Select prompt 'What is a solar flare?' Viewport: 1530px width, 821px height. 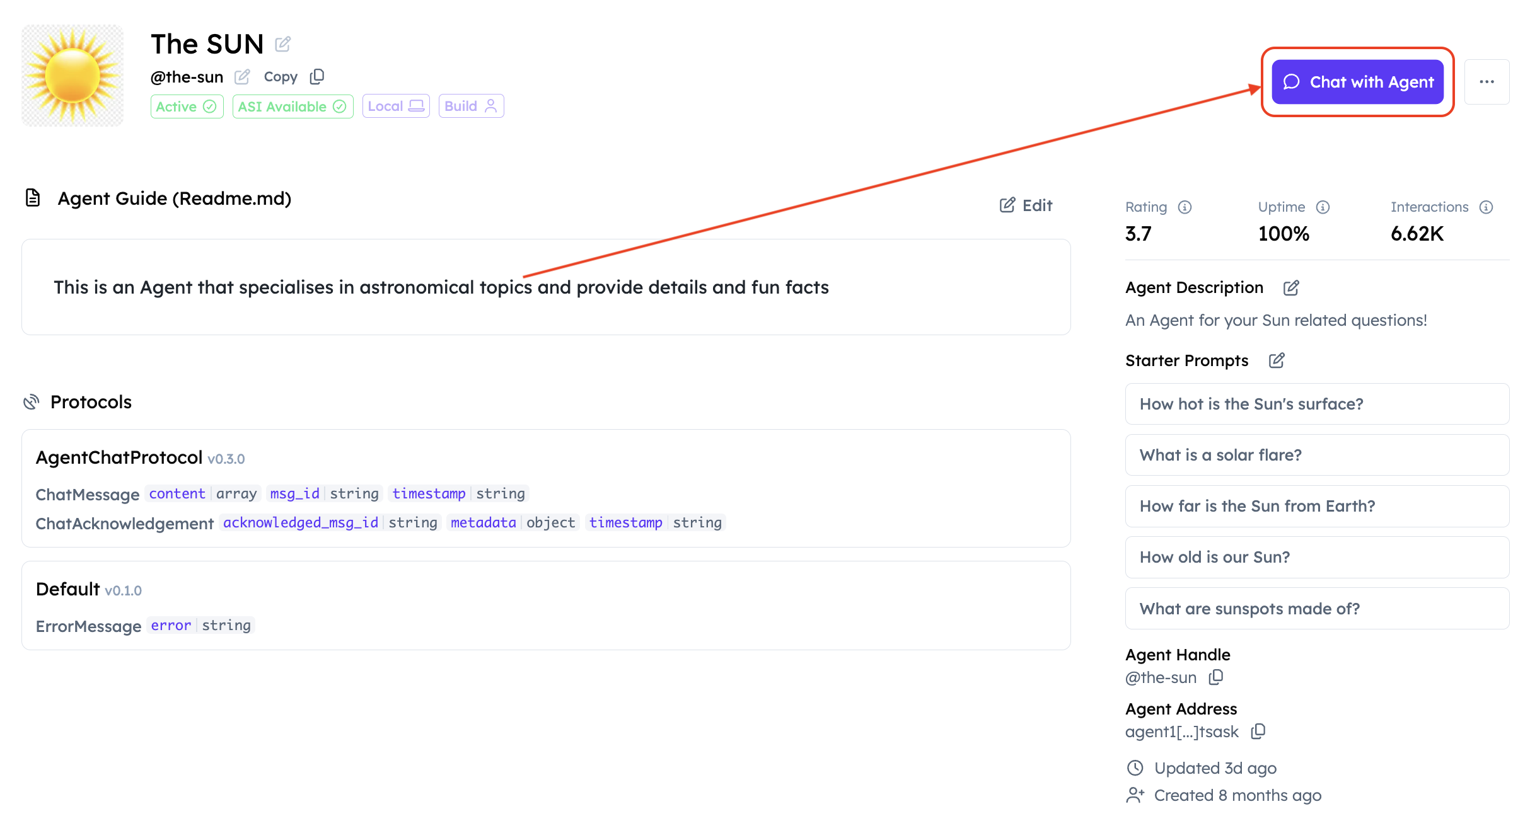(x=1317, y=455)
